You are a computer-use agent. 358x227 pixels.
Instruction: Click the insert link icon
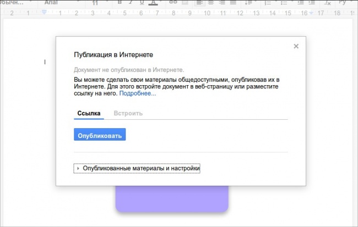click(x=173, y=3)
